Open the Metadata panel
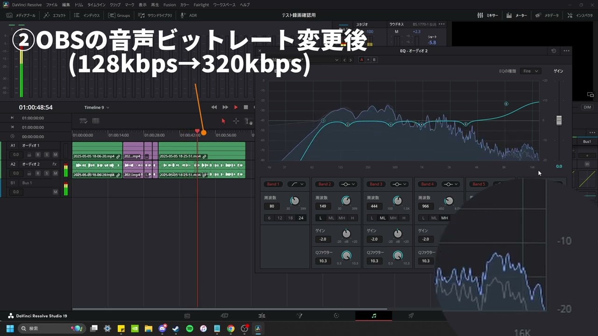Viewport: 598px width, 336px height. pyautogui.click(x=547, y=15)
